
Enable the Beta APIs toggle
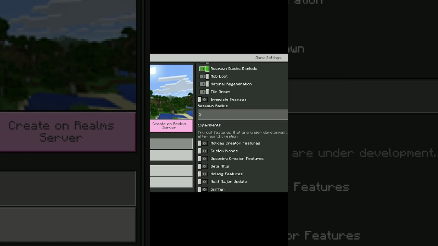(203, 166)
